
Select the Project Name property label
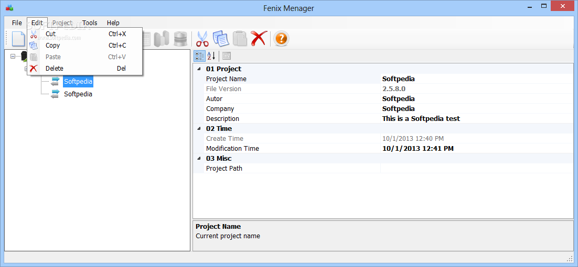tap(227, 79)
